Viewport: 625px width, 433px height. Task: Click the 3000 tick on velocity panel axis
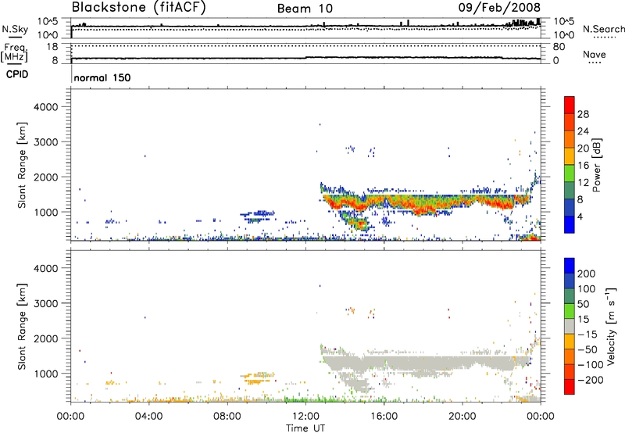pos(46,303)
